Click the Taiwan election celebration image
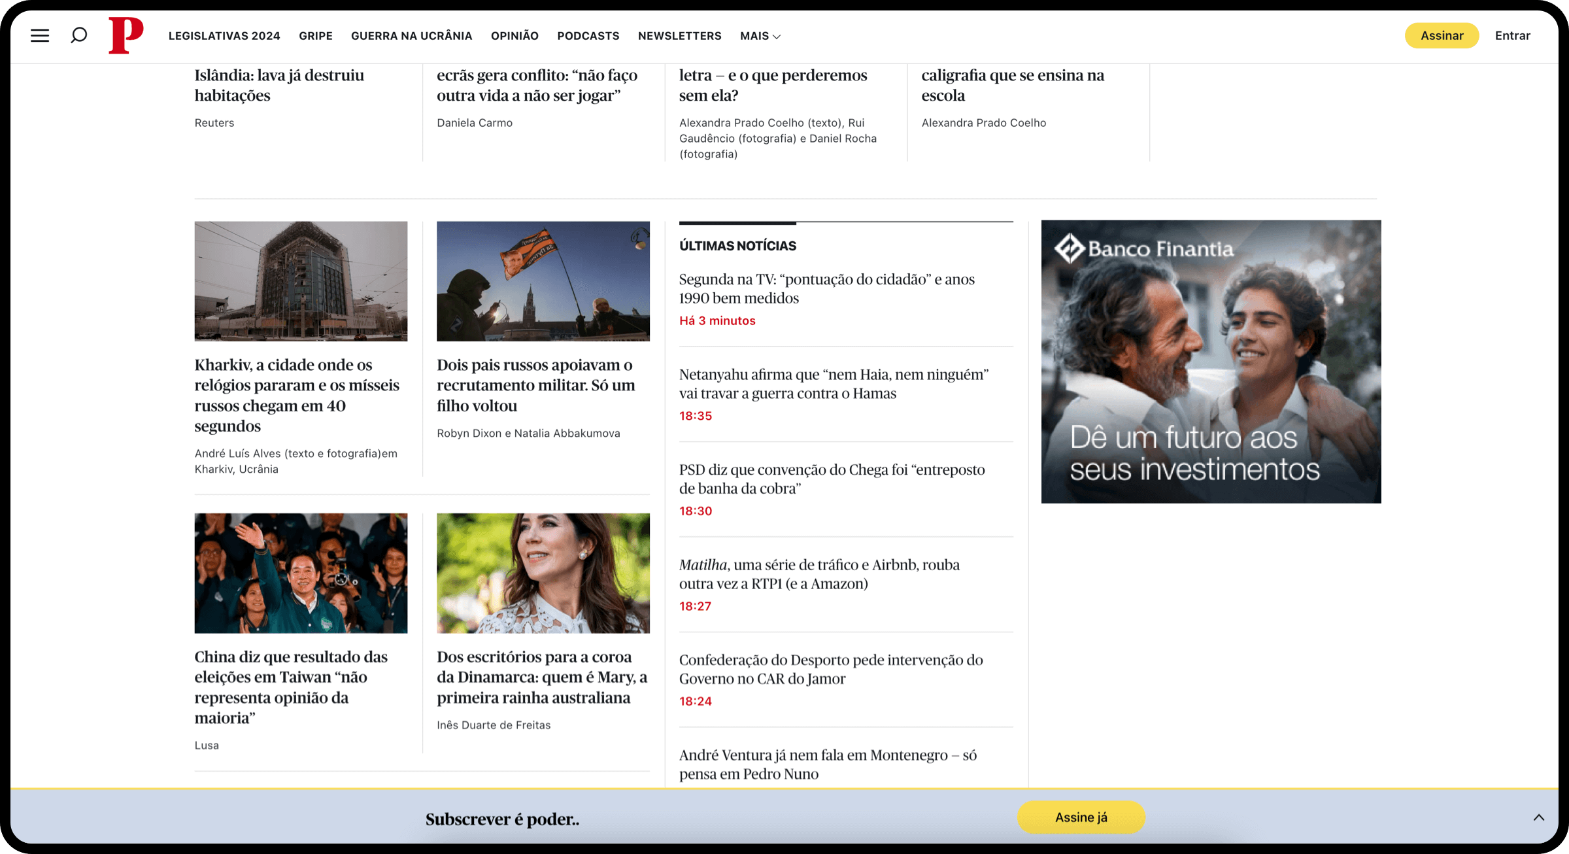 301,573
